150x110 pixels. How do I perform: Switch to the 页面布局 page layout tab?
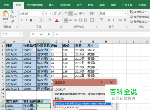point(65,5)
